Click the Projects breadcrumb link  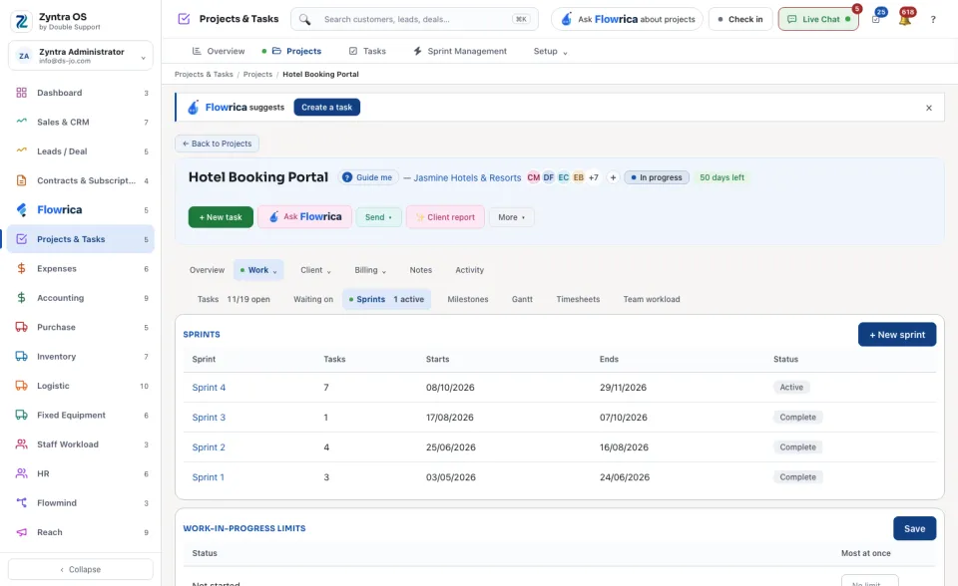257,75
